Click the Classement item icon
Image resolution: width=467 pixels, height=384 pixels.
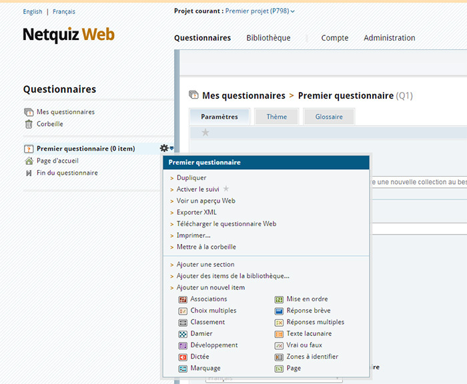click(x=183, y=323)
